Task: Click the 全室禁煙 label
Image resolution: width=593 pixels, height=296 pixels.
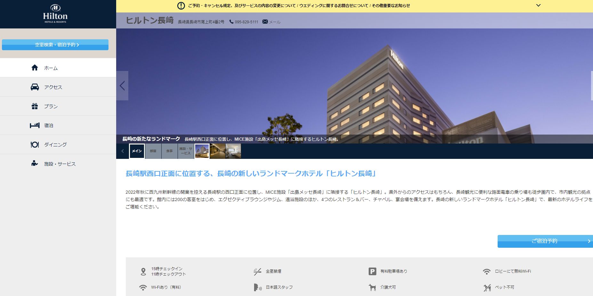Action: point(274,271)
